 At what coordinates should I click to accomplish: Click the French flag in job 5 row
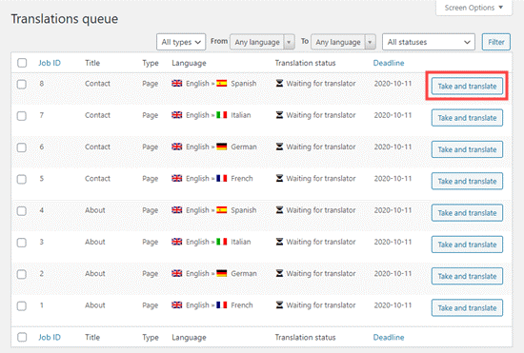(222, 178)
